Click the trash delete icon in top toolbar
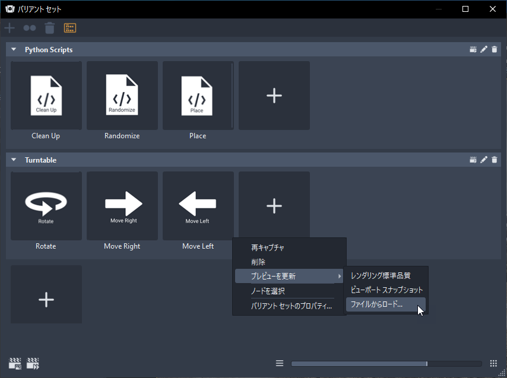Viewport: 507px width, 378px height. tap(49, 28)
